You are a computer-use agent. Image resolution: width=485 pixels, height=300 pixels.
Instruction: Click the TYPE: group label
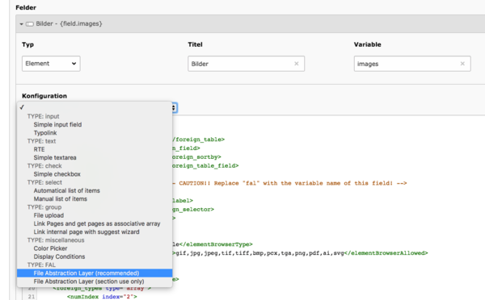click(x=44, y=207)
